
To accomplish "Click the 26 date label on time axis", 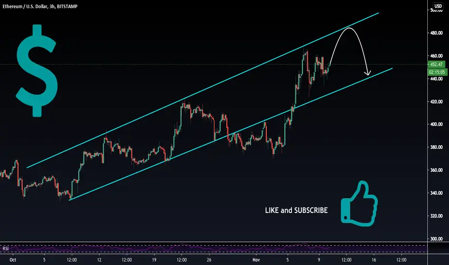I will point(209,260).
